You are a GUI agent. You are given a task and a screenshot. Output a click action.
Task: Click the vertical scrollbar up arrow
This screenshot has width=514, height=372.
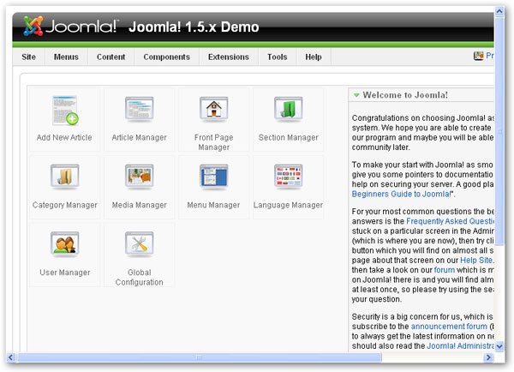[x=499, y=12]
